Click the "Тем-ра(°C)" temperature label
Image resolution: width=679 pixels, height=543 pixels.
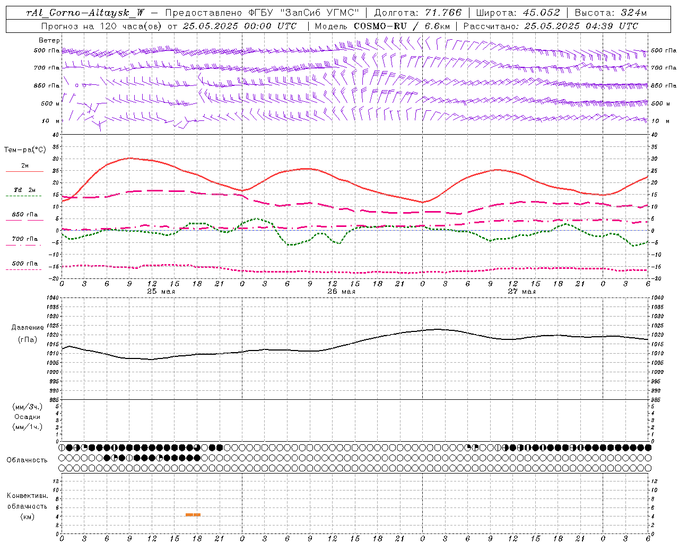(25, 150)
